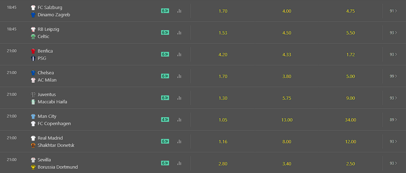Screen dimensions: 406x173
Task: Select 8.00 draw odds for Real Madrid match
Action: pyautogui.click(x=287, y=142)
